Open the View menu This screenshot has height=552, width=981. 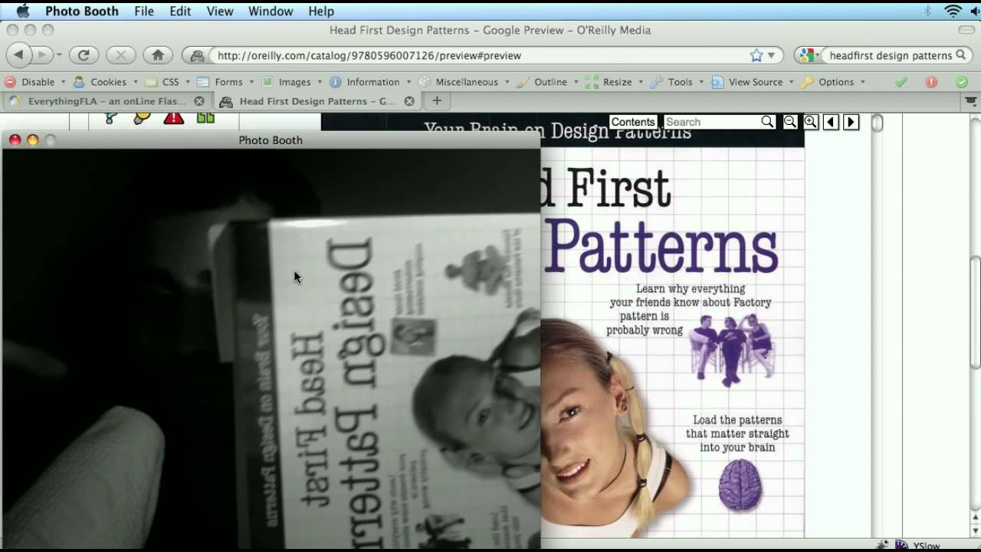coord(220,11)
